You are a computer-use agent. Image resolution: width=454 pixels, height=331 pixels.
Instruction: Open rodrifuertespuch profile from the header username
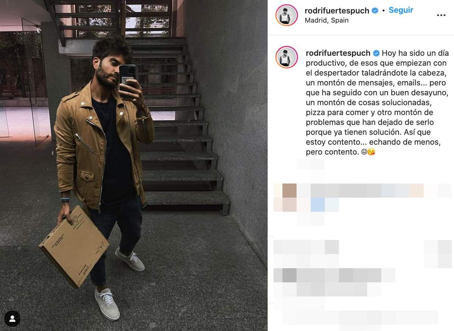click(x=337, y=11)
